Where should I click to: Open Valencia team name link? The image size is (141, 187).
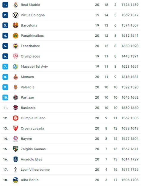(x=28, y=87)
